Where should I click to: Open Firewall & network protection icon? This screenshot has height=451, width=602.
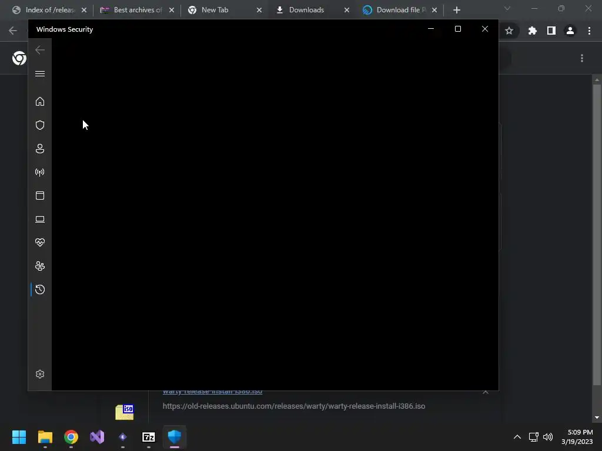[40, 172]
